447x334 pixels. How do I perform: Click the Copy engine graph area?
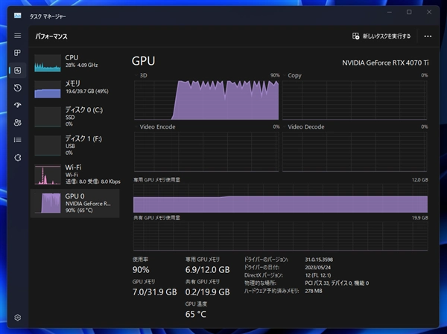355,100
